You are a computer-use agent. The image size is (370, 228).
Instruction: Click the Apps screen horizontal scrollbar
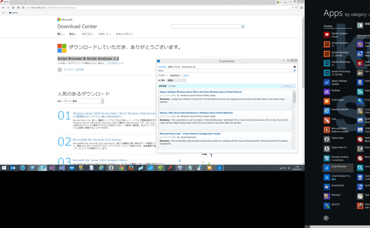[338, 227]
